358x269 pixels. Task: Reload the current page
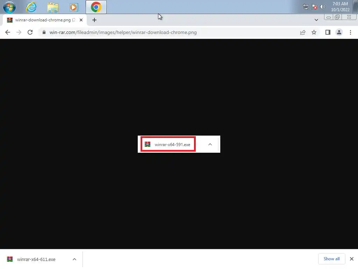(30, 32)
